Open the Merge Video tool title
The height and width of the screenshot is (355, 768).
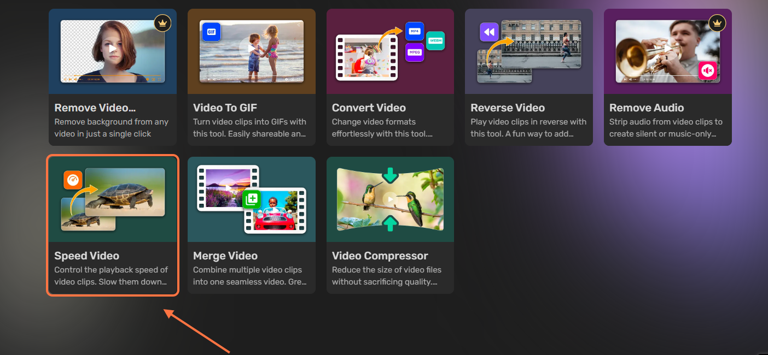pos(225,256)
